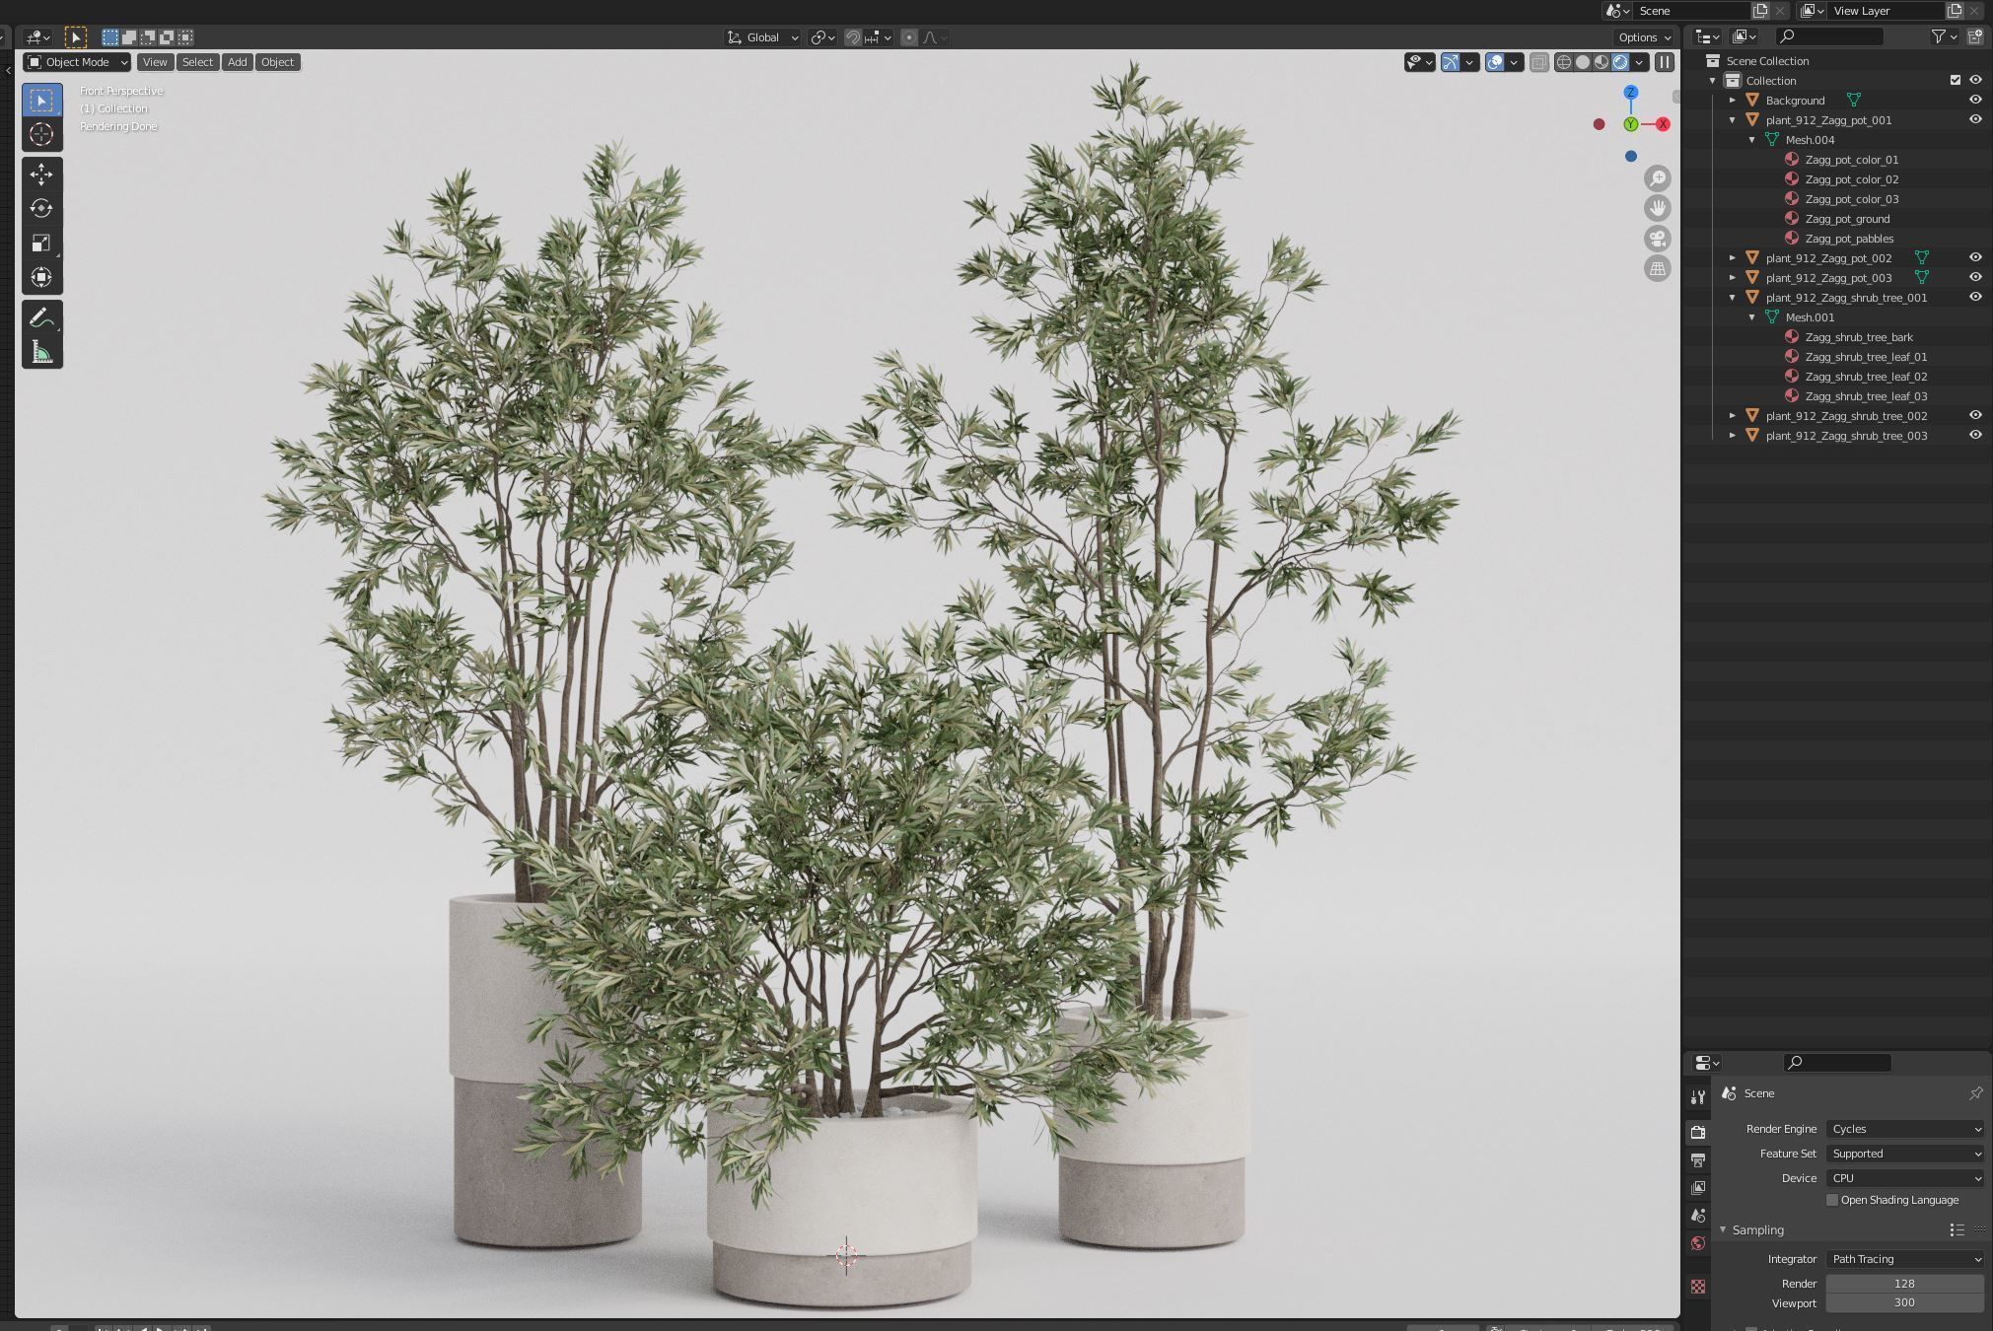Image resolution: width=1993 pixels, height=1331 pixels.
Task: Switch viewport to Material Preview shading
Action: (1600, 62)
